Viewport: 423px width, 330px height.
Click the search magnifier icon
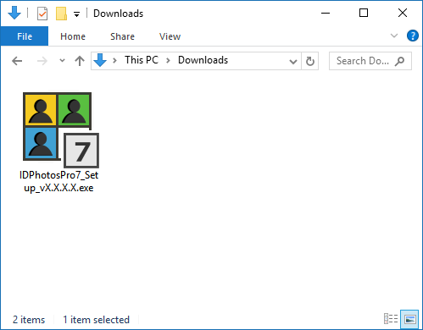click(400, 61)
